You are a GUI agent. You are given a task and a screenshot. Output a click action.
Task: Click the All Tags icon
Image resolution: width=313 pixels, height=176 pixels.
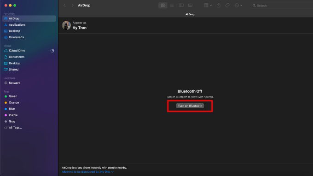(x=6, y=128)
